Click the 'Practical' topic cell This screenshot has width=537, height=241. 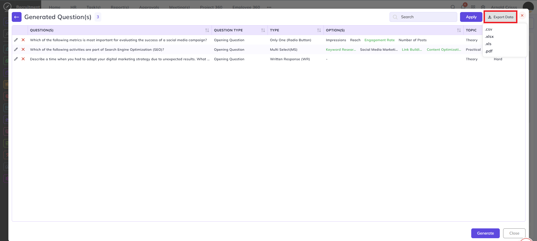point(473,50)
